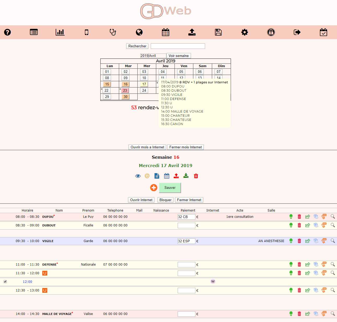Select day 17 in calendar
This screenshot has width=337, height=322.
pos(144,84)
